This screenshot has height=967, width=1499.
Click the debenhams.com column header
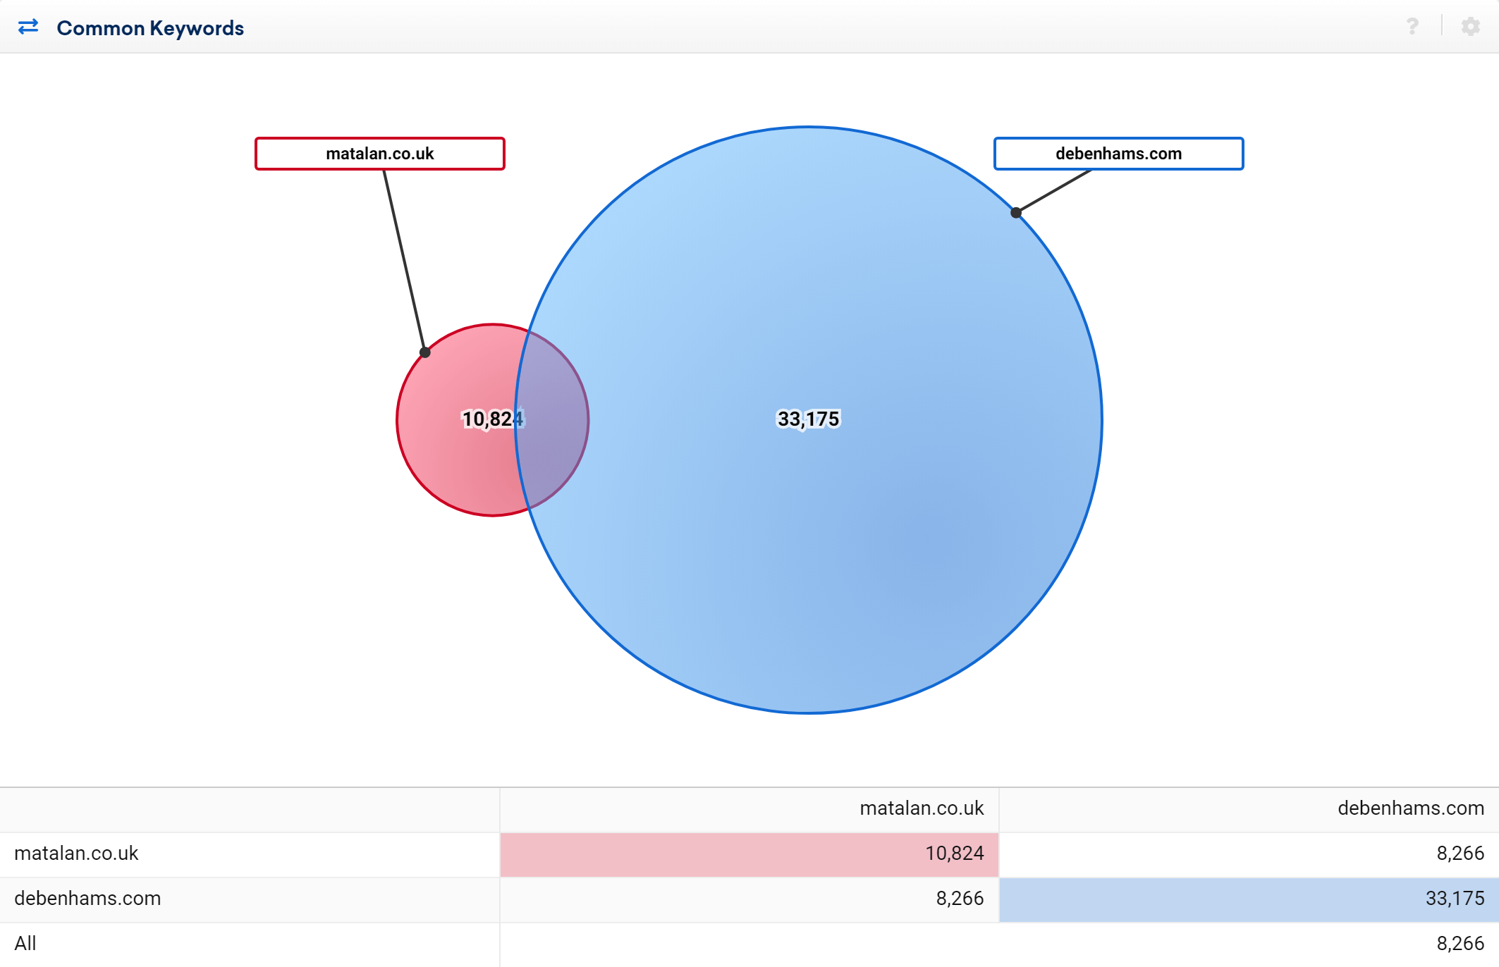[1411, 808]
